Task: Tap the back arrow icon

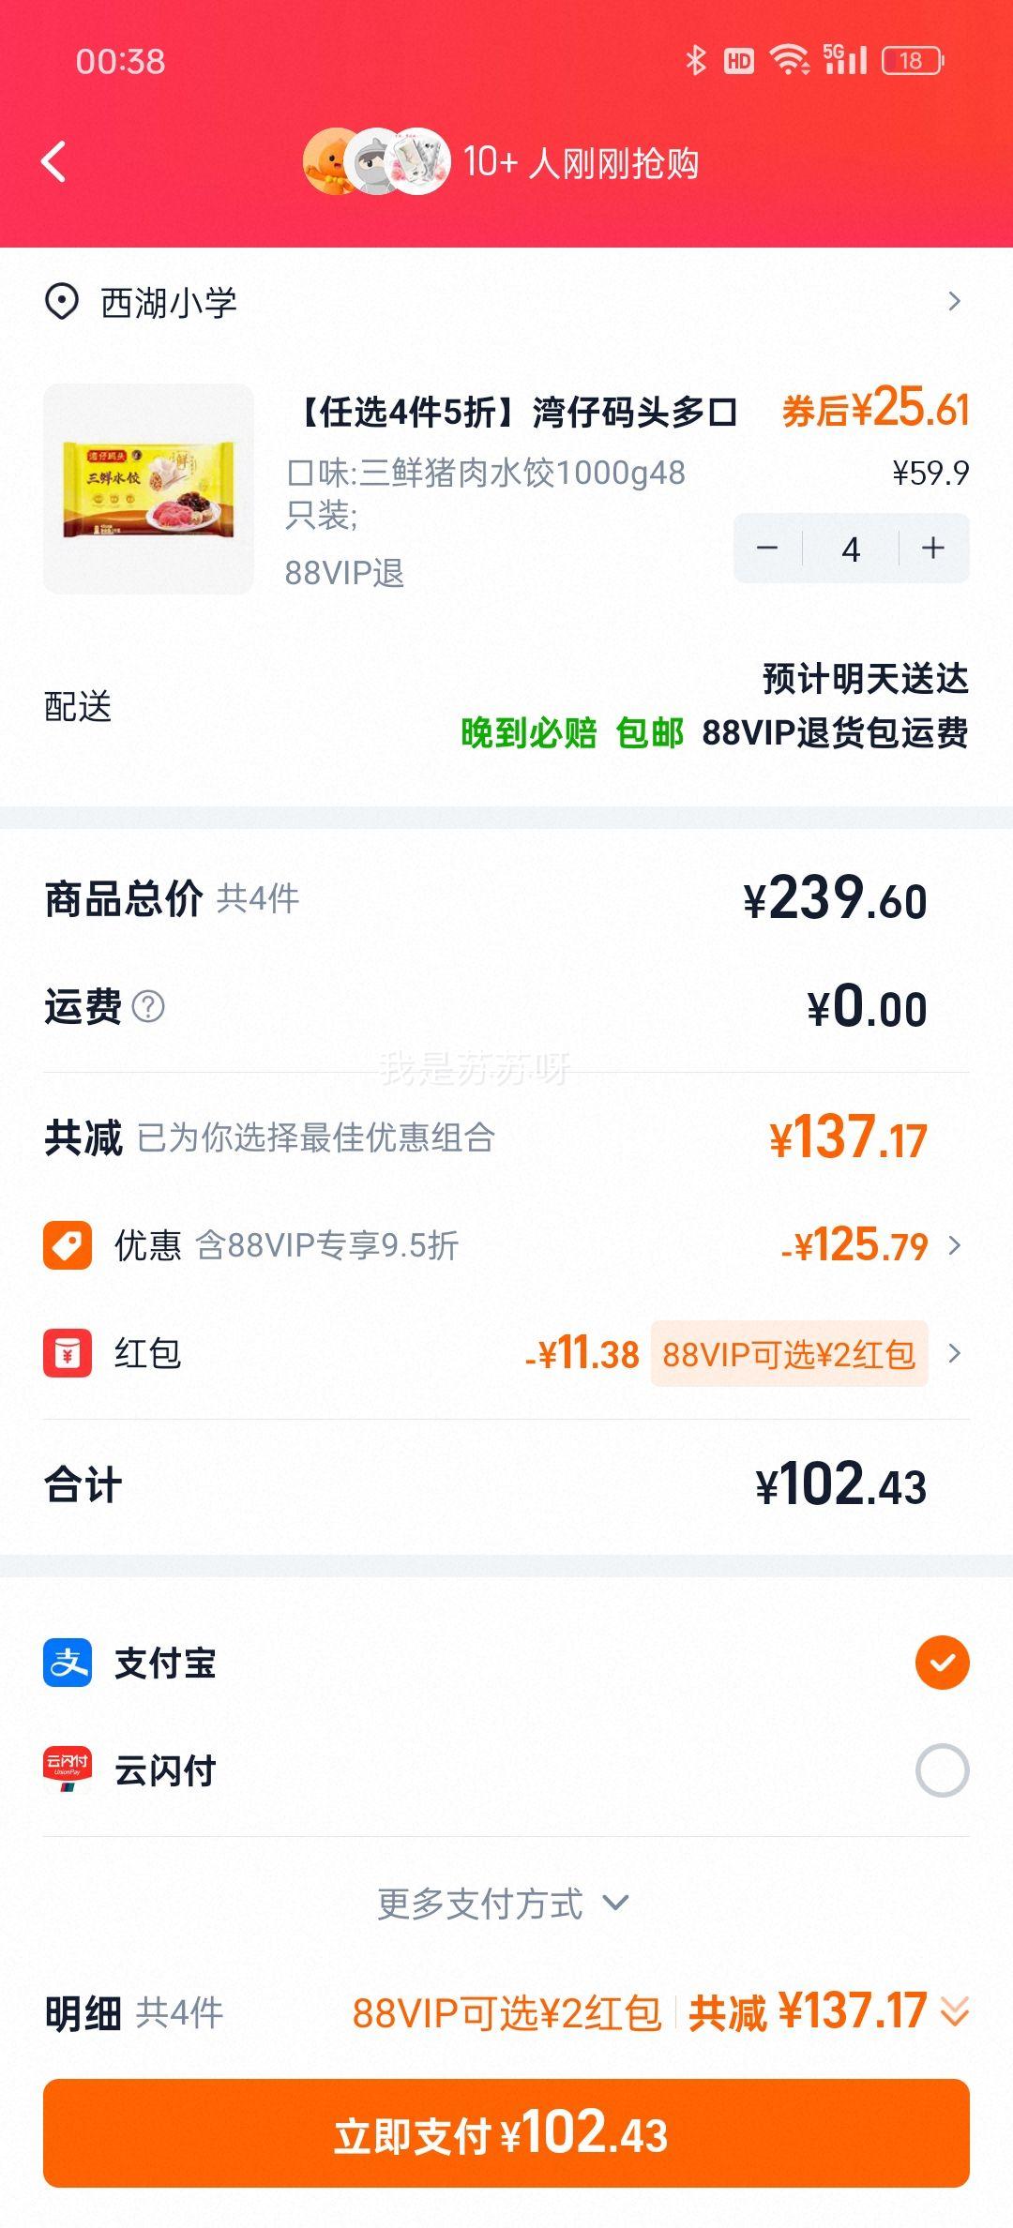Action: [54, 162]
